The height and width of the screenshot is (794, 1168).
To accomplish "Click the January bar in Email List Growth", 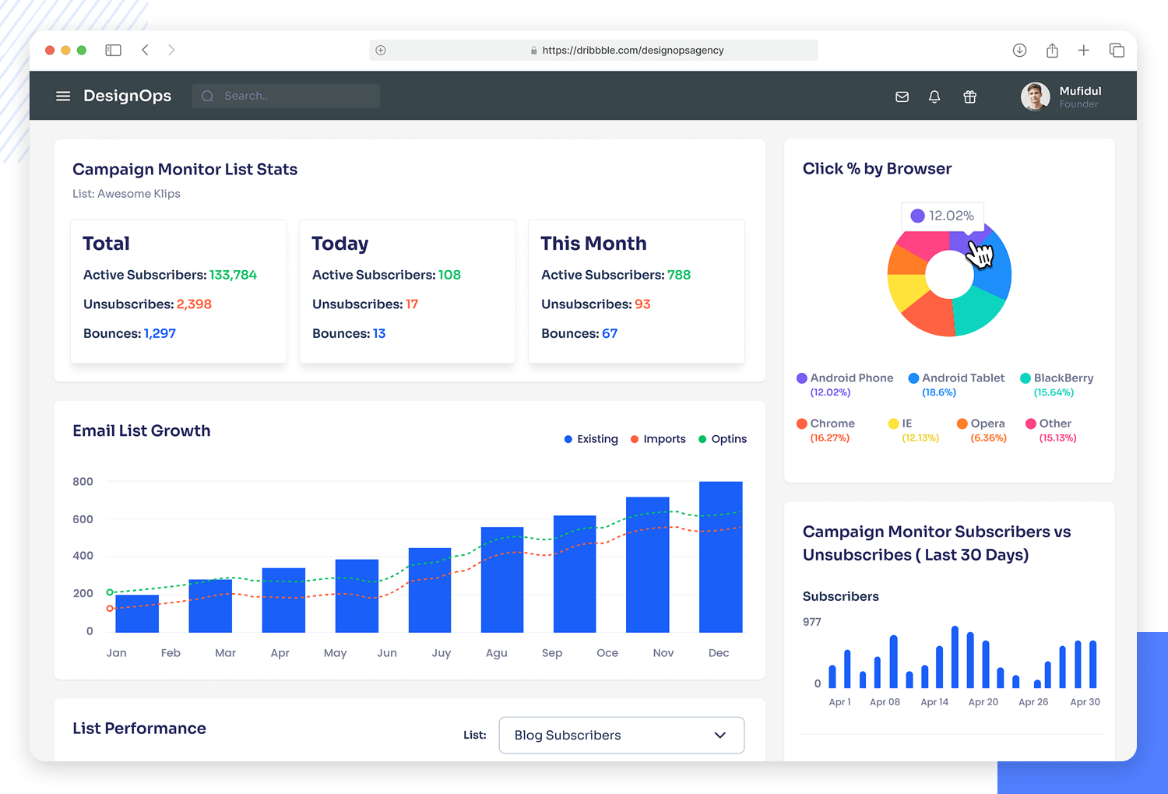I will pyautogui.click(x=137, y=613).
